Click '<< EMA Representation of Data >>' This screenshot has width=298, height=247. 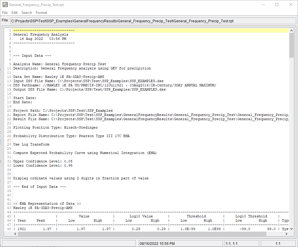[47, 204]
